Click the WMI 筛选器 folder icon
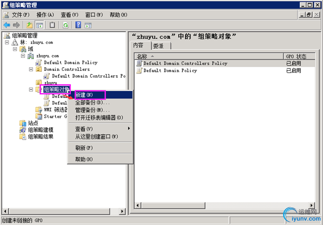Screen dimensions: 323x225 [x=39, y=110]
